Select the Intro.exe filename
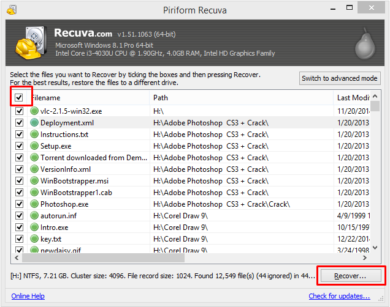The width and height of the screenshot is (390, 307). pyautogui.click(x=55, y=227)
